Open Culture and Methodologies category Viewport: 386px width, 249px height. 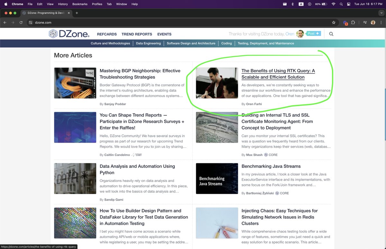point(110,43)
